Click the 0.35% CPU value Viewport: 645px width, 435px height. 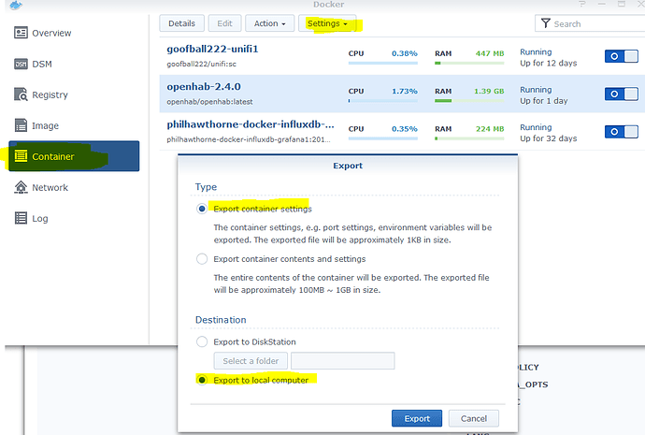tap(405, 129)
